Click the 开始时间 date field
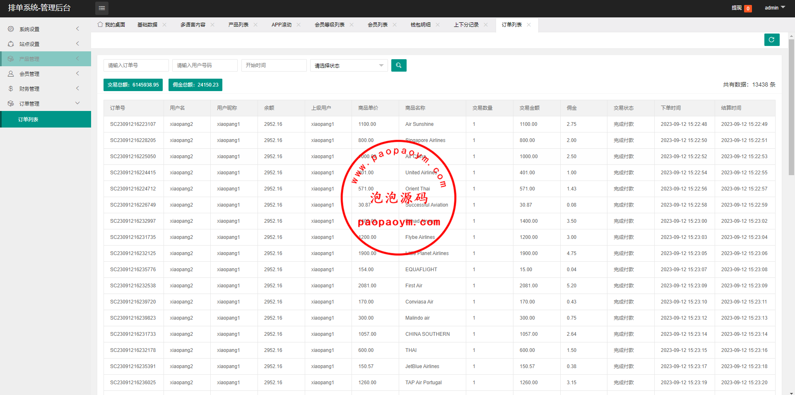795x395 pixels. (x=274, y=65)
